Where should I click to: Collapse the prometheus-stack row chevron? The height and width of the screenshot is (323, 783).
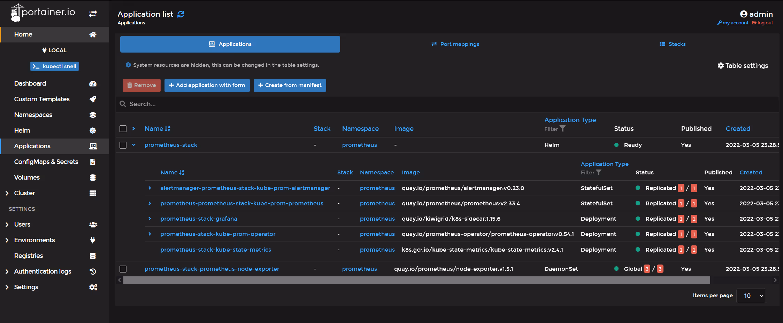[133, 145]
